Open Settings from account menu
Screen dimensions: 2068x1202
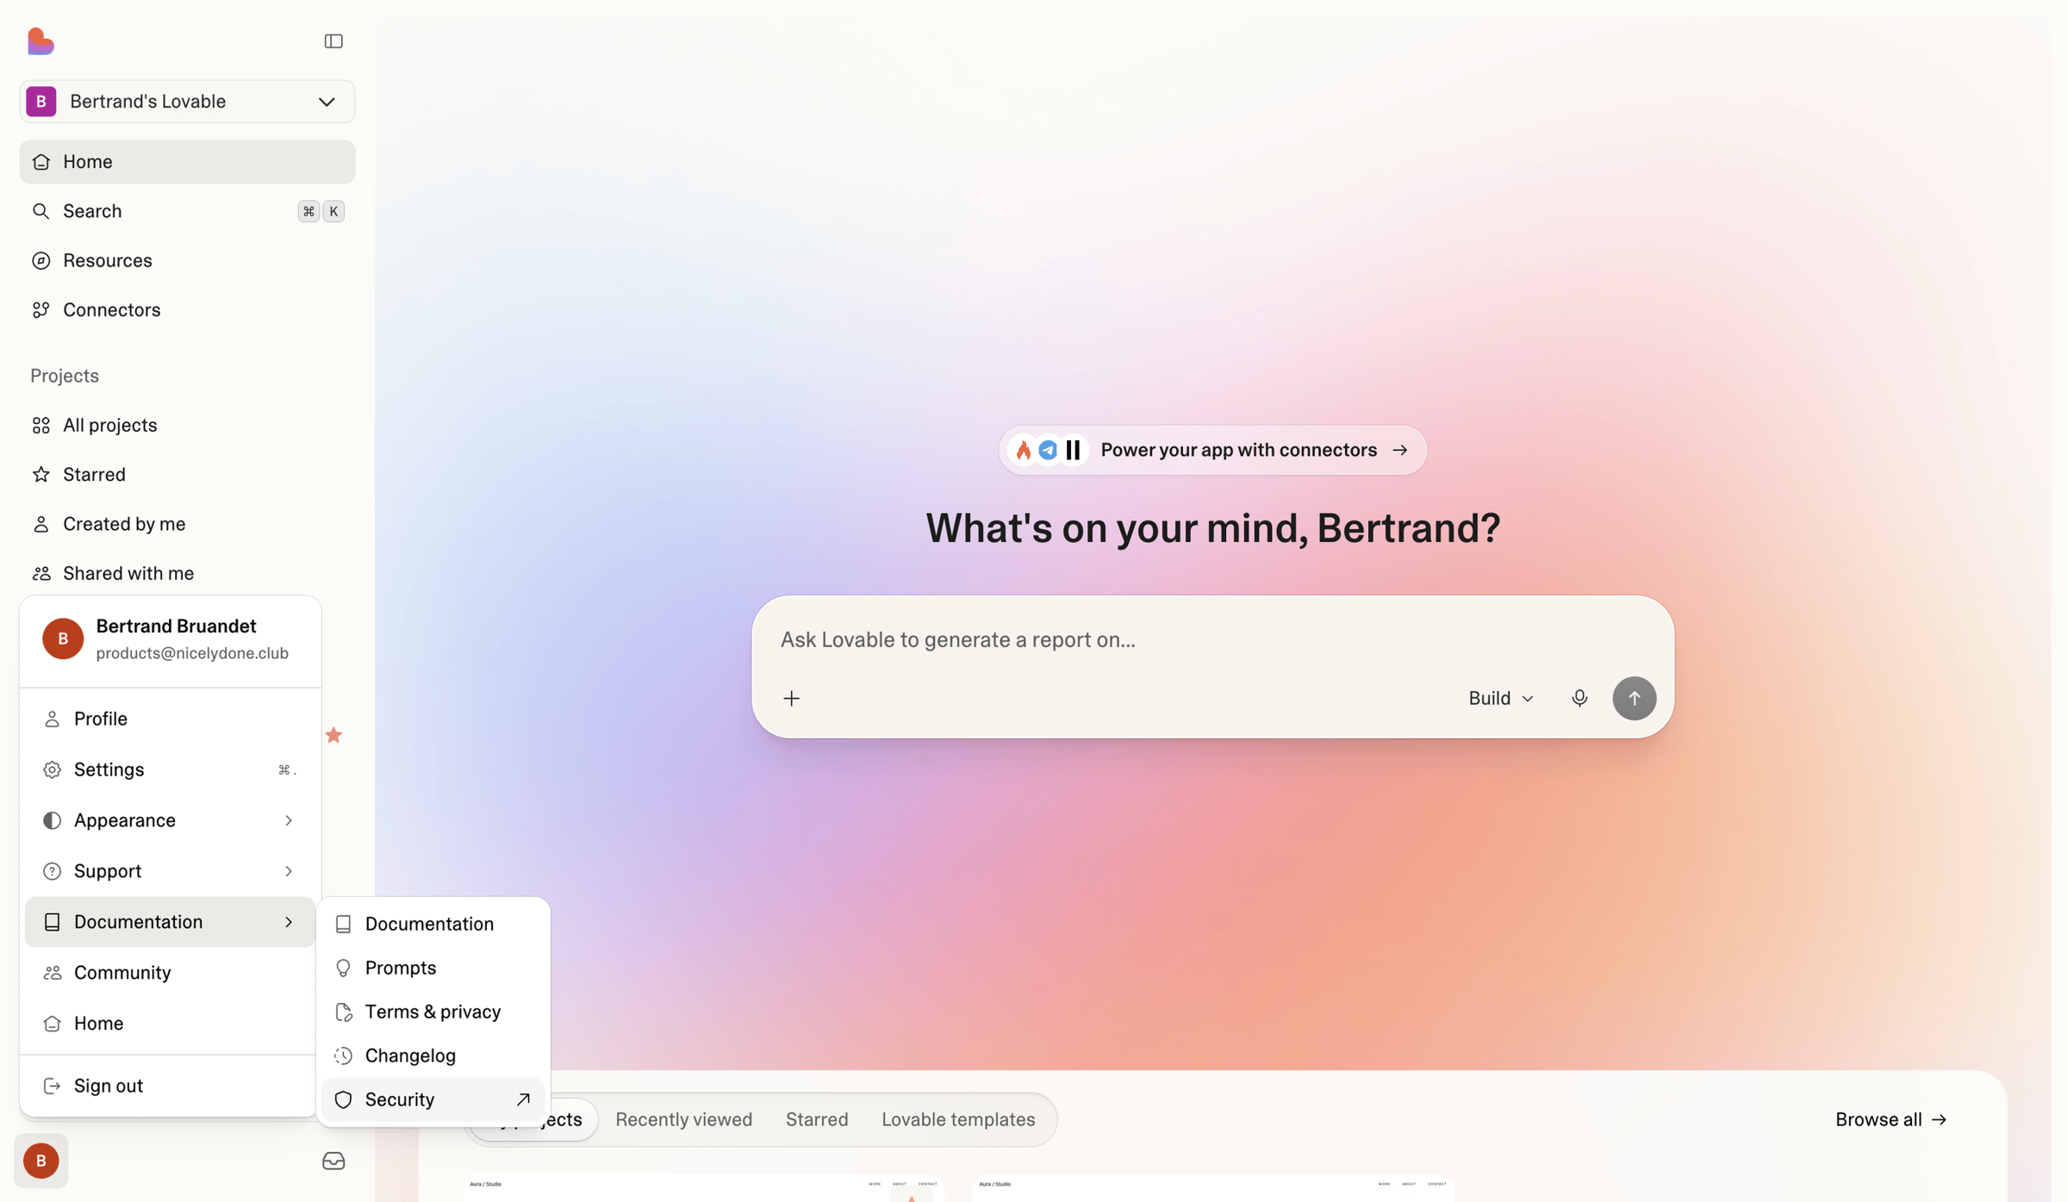(x=171, y=769)
